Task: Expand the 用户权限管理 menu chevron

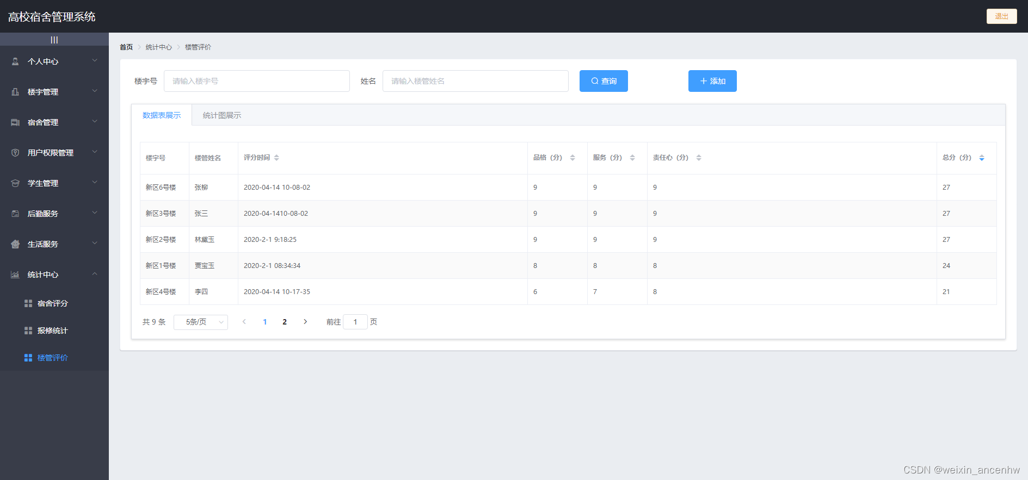Action: [x=95, y=152]
